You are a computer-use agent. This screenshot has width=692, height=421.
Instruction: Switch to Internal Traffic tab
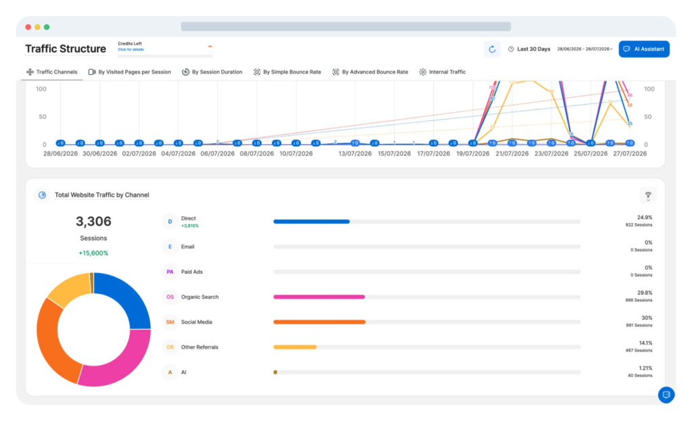[442, 72]
